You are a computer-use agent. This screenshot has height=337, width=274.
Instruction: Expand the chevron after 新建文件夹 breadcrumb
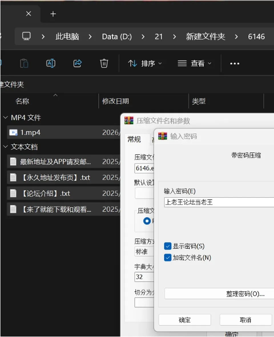236,37
